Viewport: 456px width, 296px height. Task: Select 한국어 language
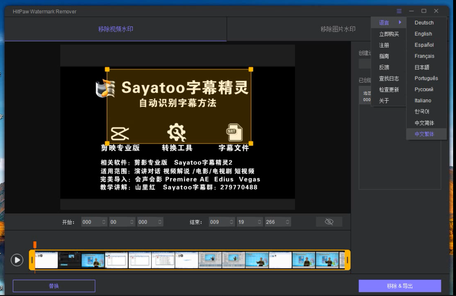click(x=427, y=112)
